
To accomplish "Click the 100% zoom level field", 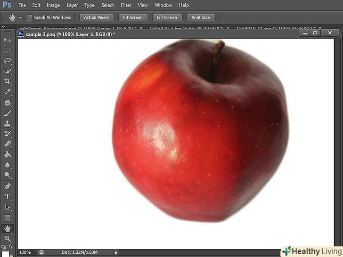I will coord(25,252).
